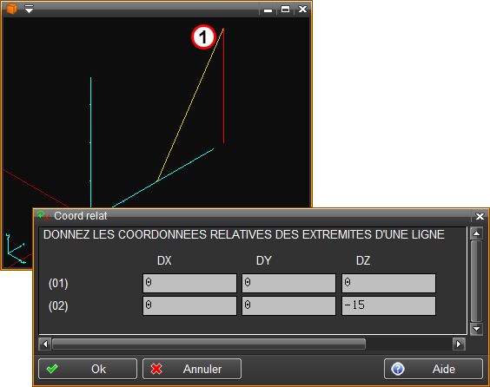This screenshot has width=490, height=387.
Task: Select the DX field of row (02)
Action: [189, 305]
